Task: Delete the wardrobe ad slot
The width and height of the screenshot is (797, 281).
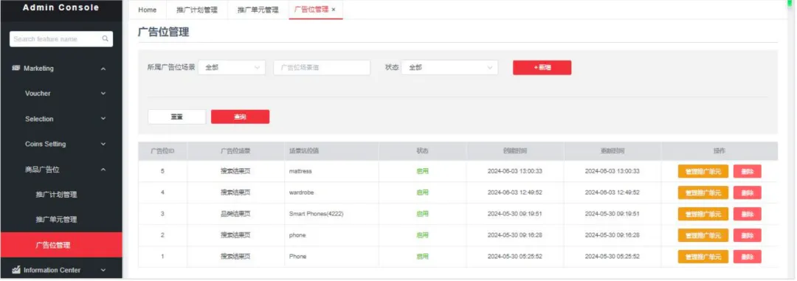Action: (747, 192)
